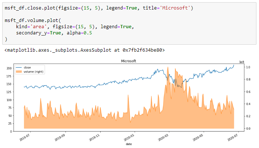
Task: Click the 'msft_df.close.plot' code line
Action: click(99, 8)
